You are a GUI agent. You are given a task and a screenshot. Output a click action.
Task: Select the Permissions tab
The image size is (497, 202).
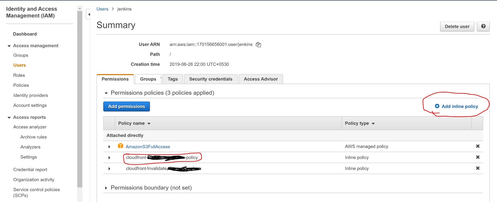point(115,79)
